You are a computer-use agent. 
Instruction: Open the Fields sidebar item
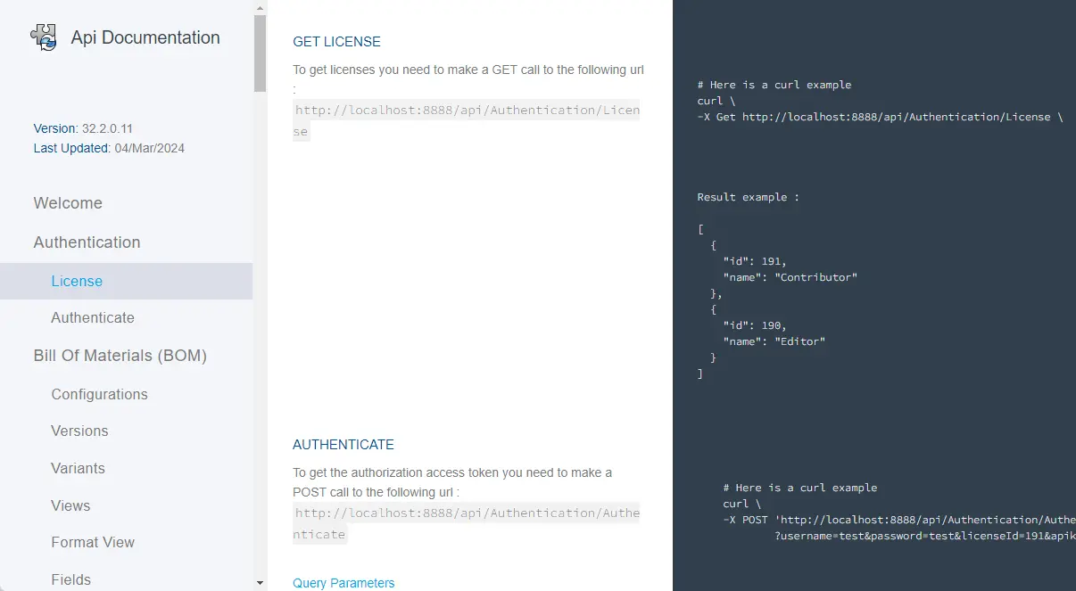click(70, 579)
